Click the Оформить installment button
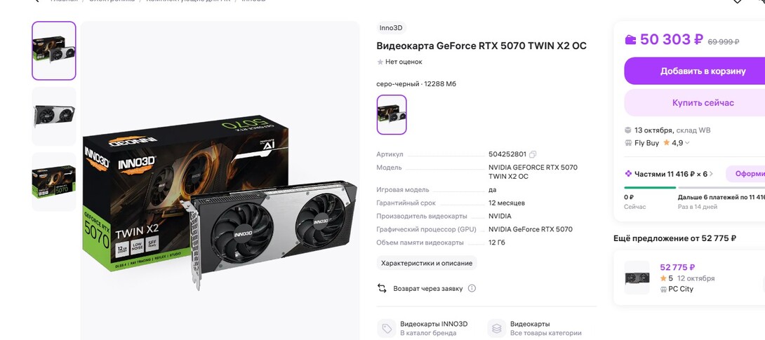 (x=745, y=174)
